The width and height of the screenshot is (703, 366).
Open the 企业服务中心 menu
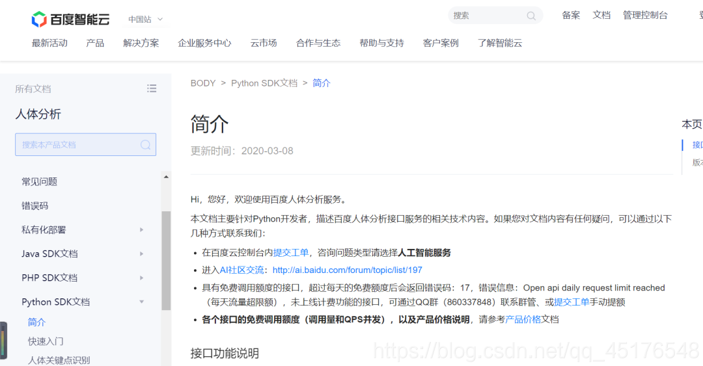[204, 43]
